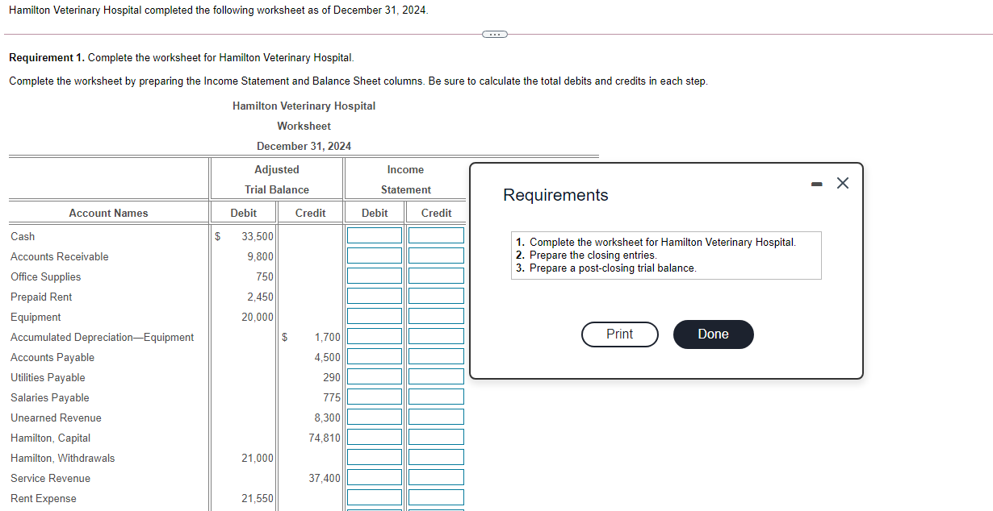This screenshot has height=511, width=993.
Task: Select Equipment Income Statement debit field
Action: [x=375, y=316]
